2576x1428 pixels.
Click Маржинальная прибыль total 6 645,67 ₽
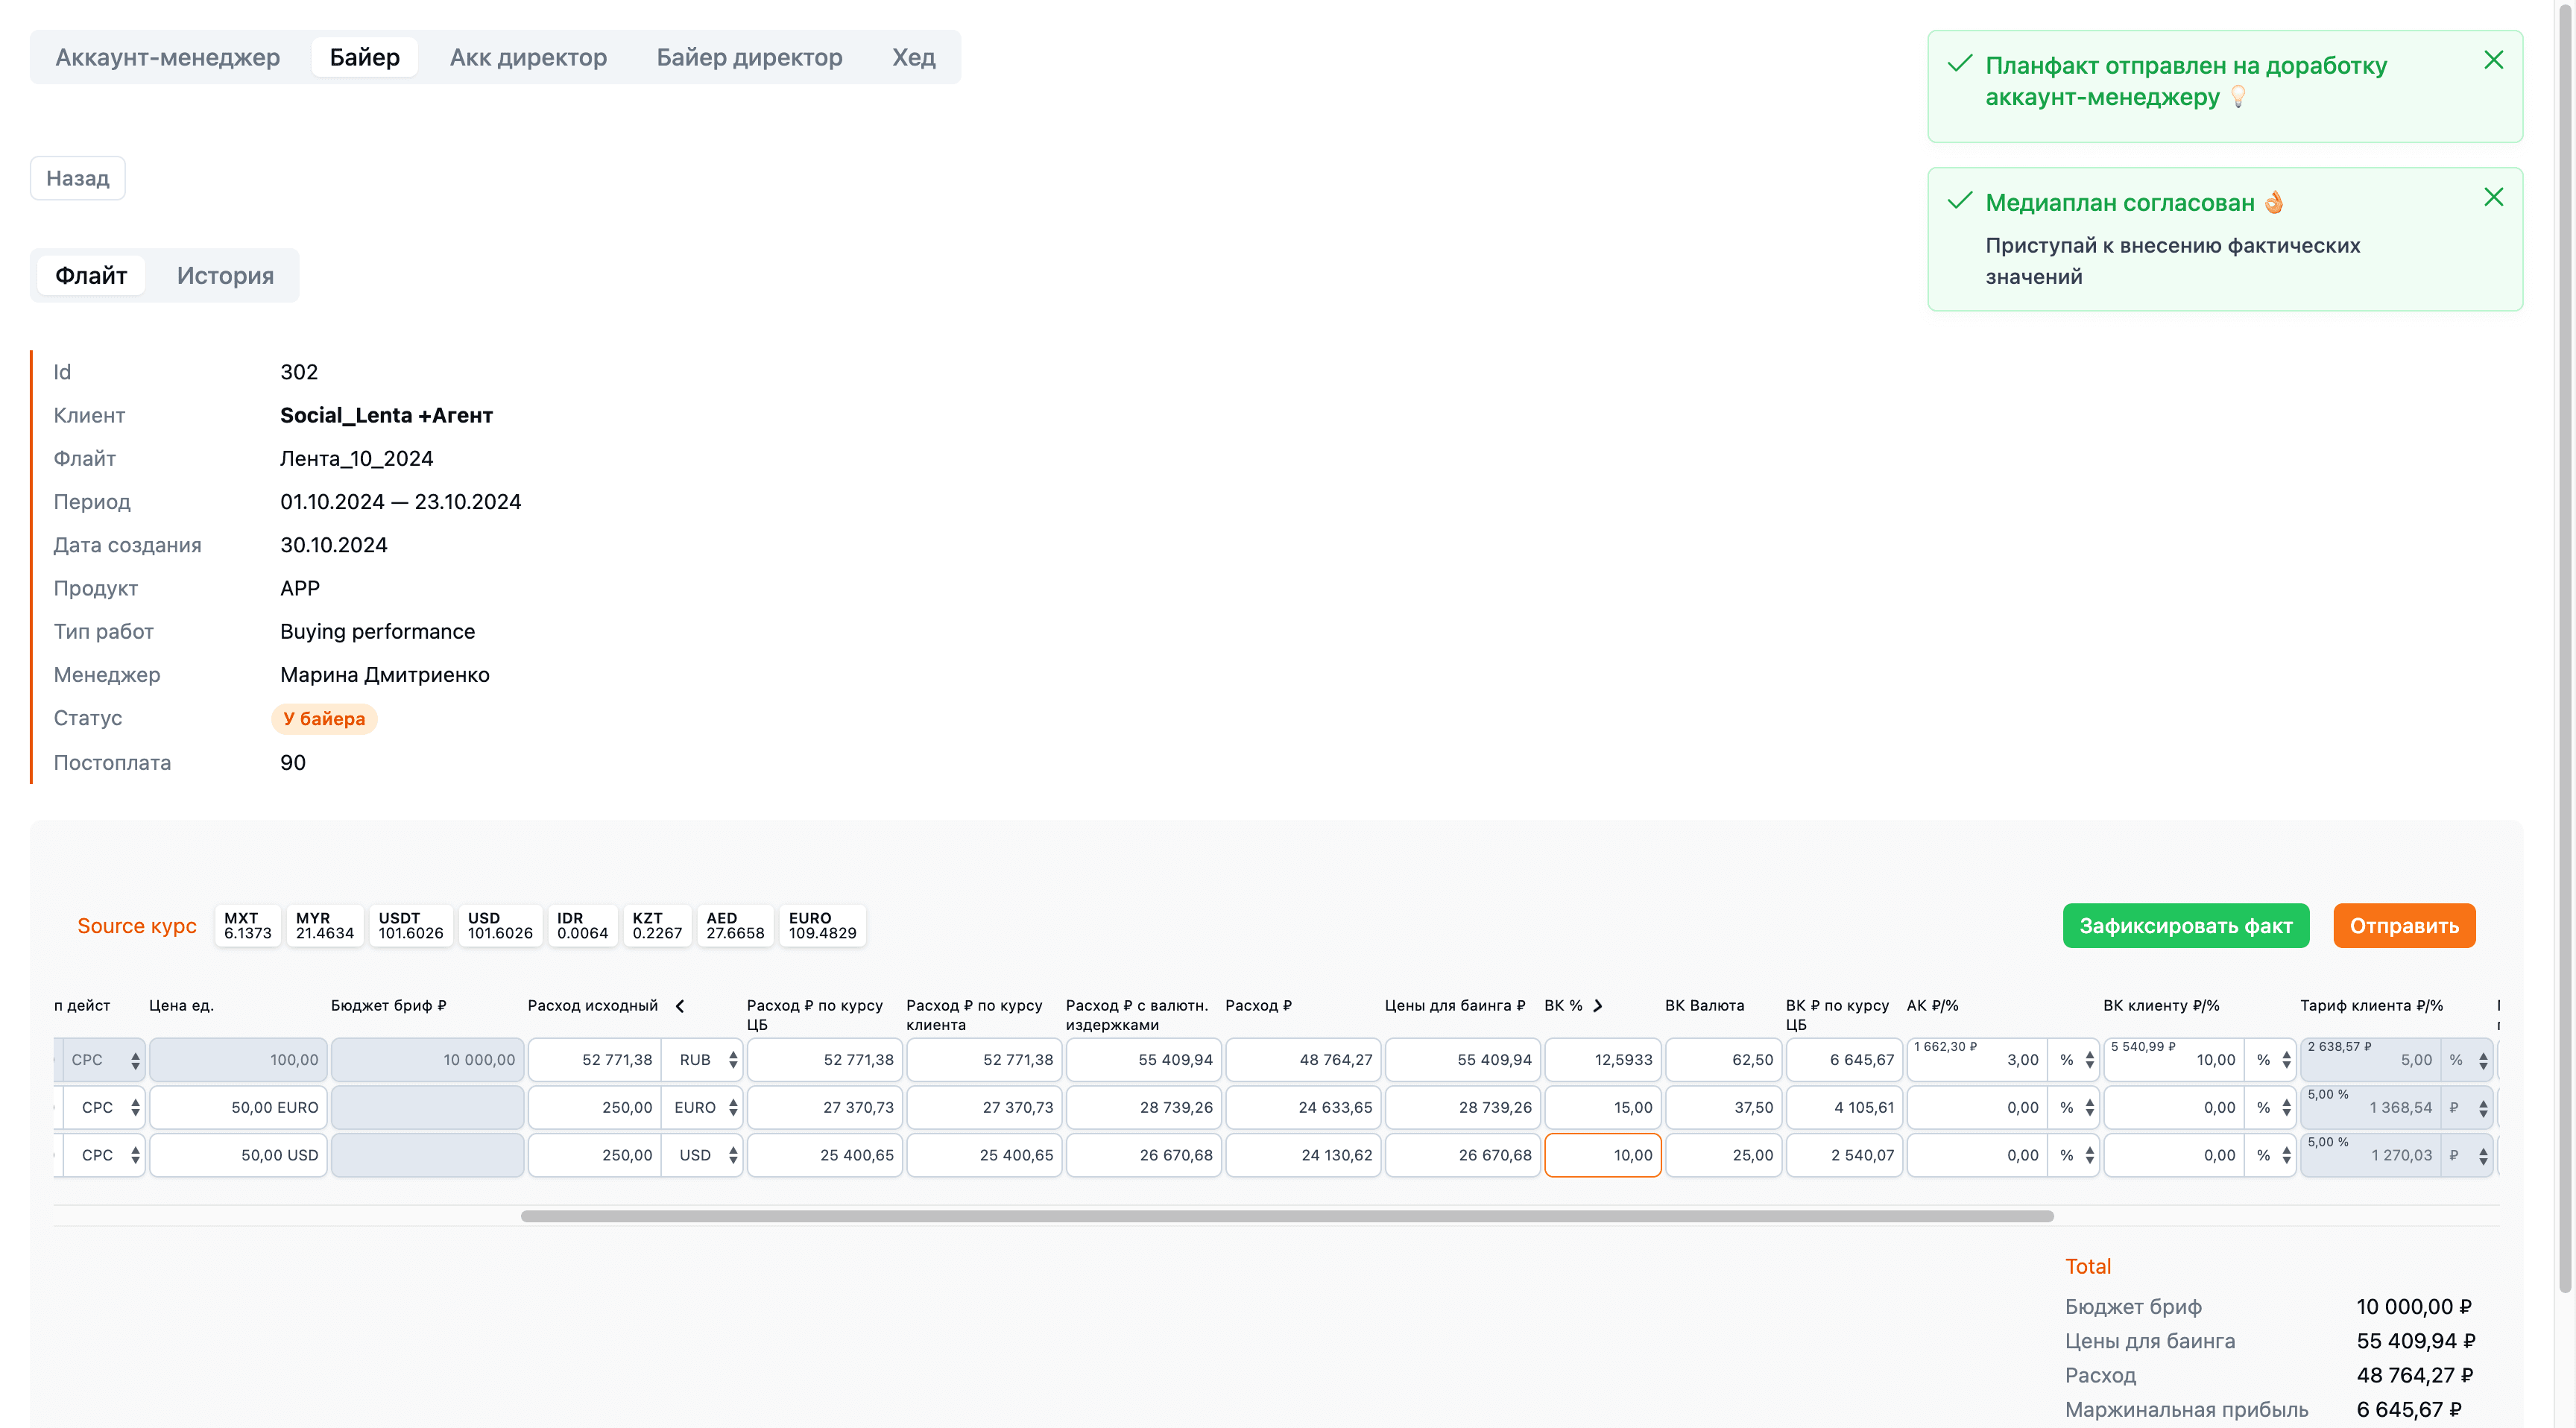click(x=2409, y=1409)
